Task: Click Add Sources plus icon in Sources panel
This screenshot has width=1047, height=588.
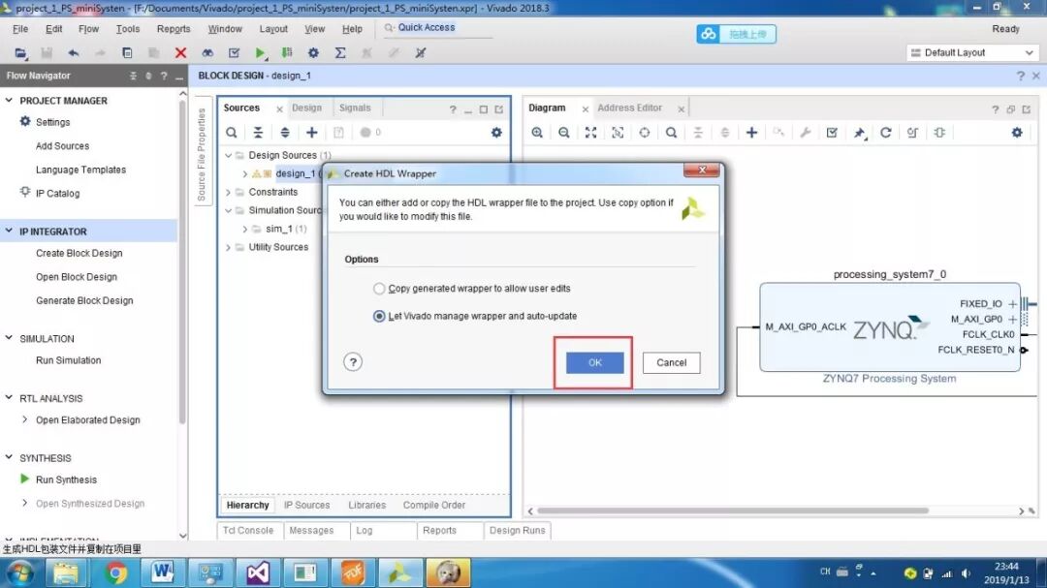Action: pyautogui.click(x=312, y=132)
